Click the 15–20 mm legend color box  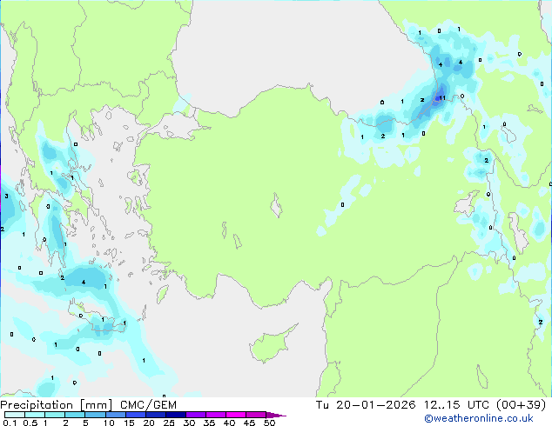coord(135,415)
